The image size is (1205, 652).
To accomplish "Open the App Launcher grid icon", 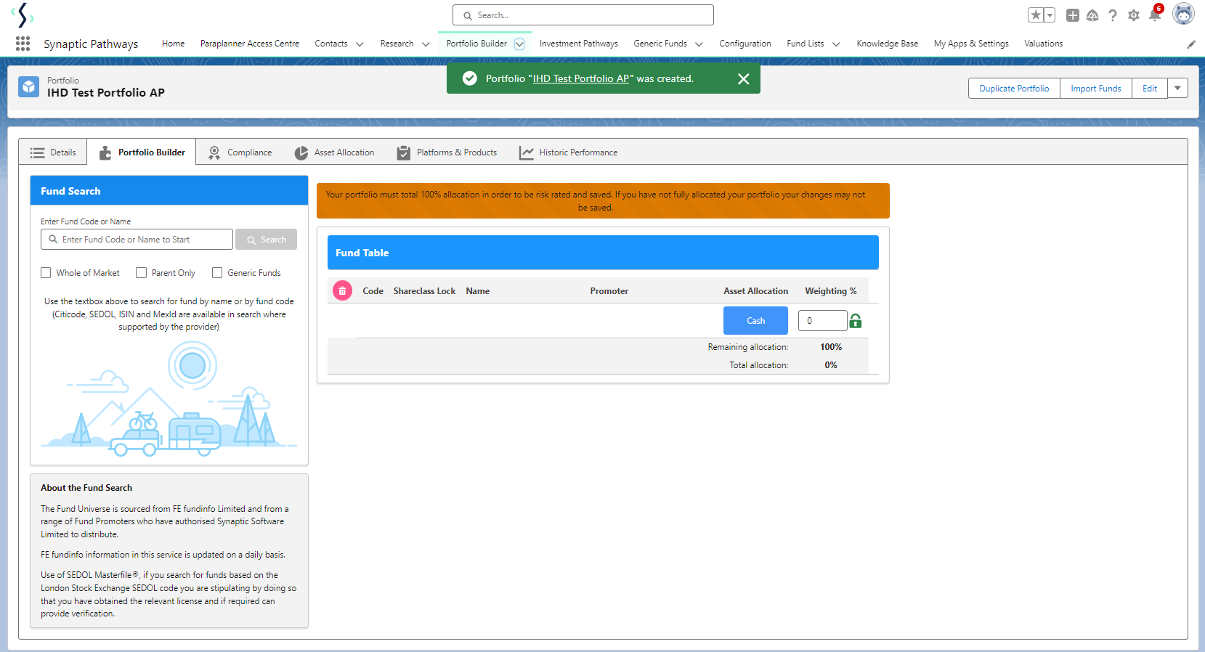I will coord(23,44).
